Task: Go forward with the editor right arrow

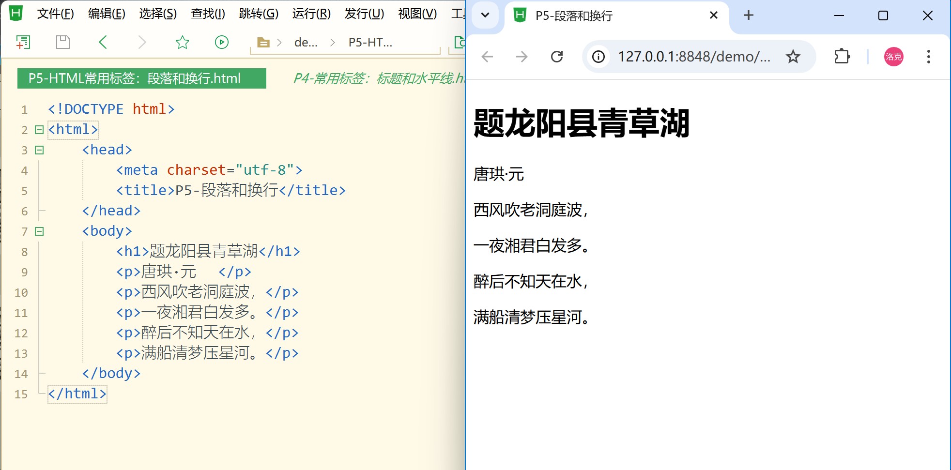Action: click(142, 43)
